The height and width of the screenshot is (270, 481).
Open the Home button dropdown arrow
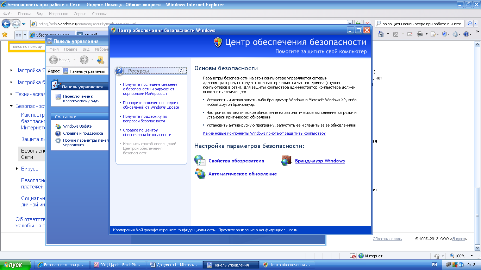pos(388,34)
